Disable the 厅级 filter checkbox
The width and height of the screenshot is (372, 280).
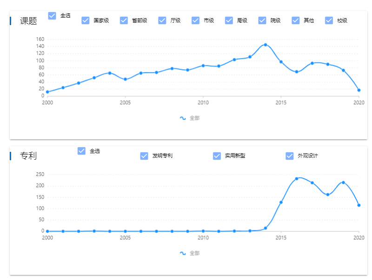[162, 20]
